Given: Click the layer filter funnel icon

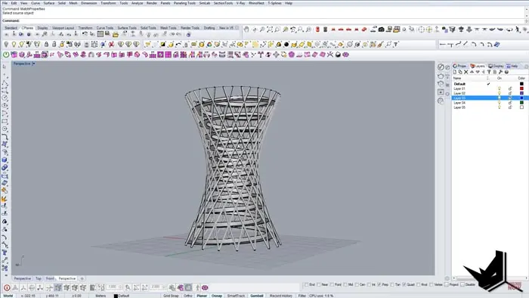Looking at the screenshot, I should [489, 72].
